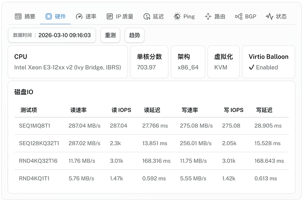Click the SEQ128KQ32T1 row name

coord(39,143)
